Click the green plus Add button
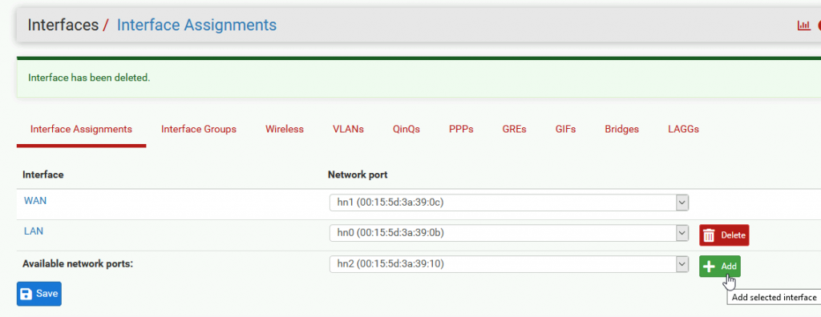821x317 pixels. point(720,267)
